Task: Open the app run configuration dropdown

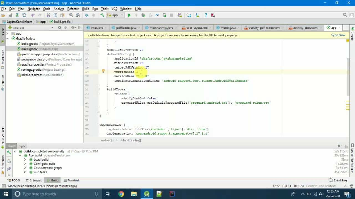Action: [115, 15]
